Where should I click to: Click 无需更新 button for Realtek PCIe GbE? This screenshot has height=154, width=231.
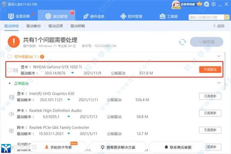[210, 130]
